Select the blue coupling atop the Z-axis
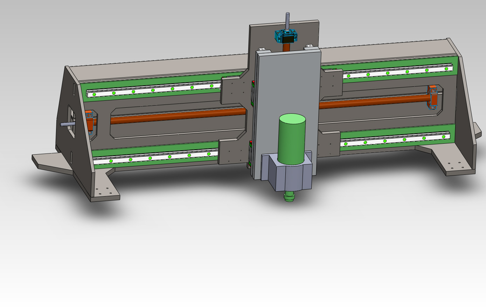The image size is (486, 307). 286,36
